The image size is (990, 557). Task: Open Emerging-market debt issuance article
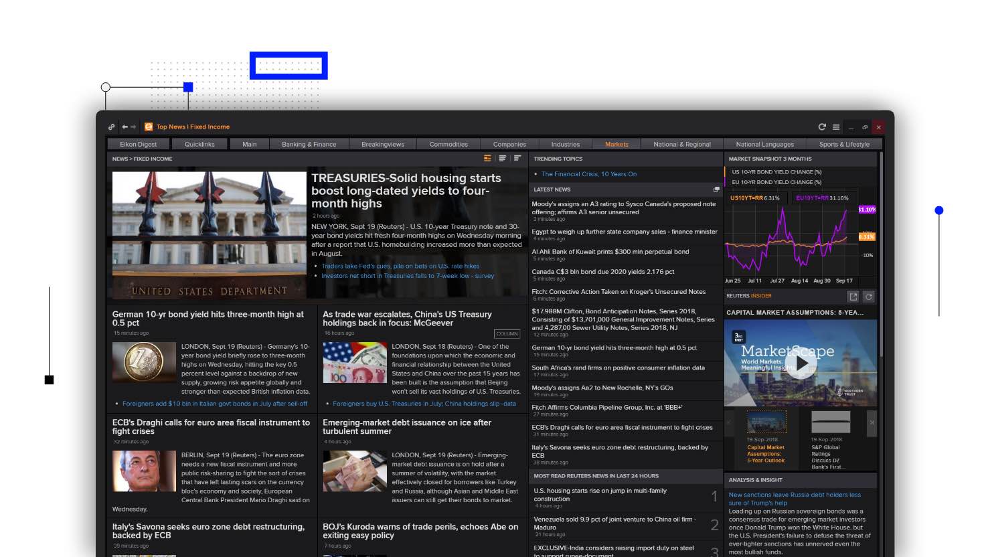407,427
